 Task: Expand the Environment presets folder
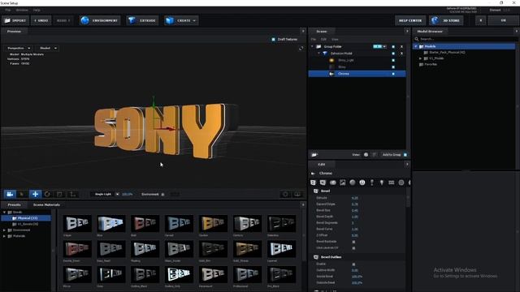tap(4, 230)
